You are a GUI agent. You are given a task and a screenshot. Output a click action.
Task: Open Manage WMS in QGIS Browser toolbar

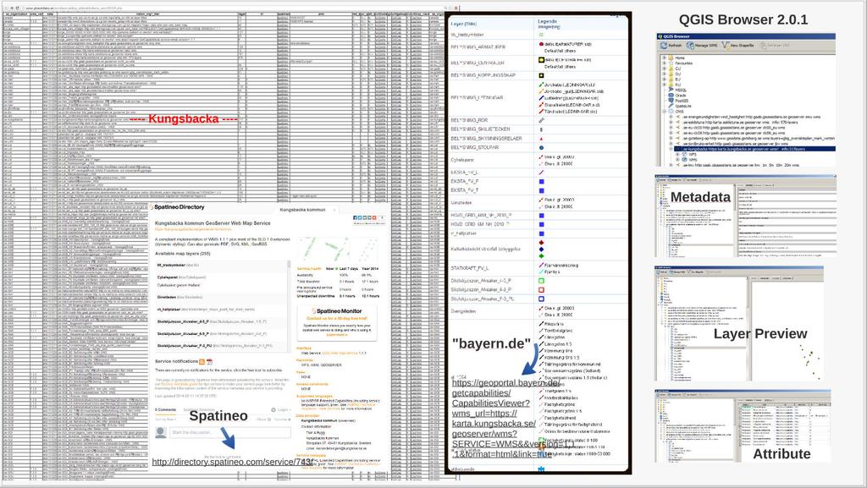704,46
